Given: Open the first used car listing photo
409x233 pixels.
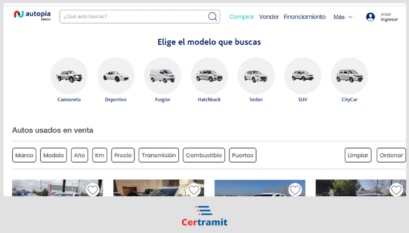Looking at the screenshot, I should (x=57, y=188).
